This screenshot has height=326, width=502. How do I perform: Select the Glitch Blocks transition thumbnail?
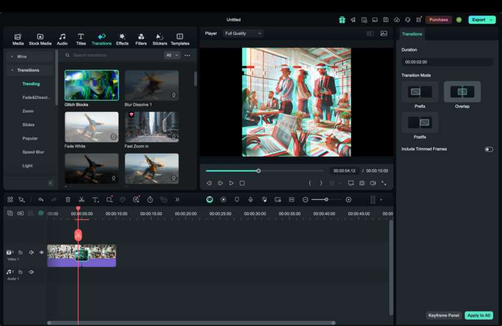coord(91,85)
